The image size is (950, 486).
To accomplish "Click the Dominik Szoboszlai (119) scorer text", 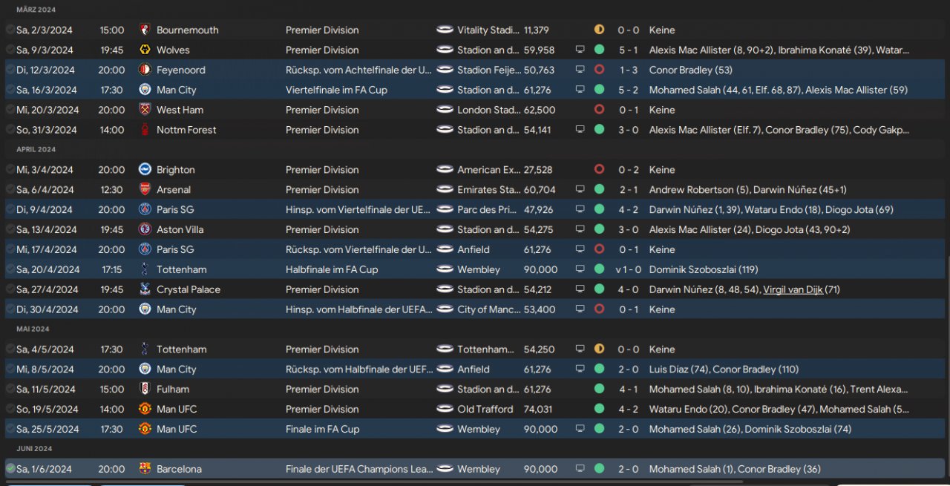I will point(704,269).
